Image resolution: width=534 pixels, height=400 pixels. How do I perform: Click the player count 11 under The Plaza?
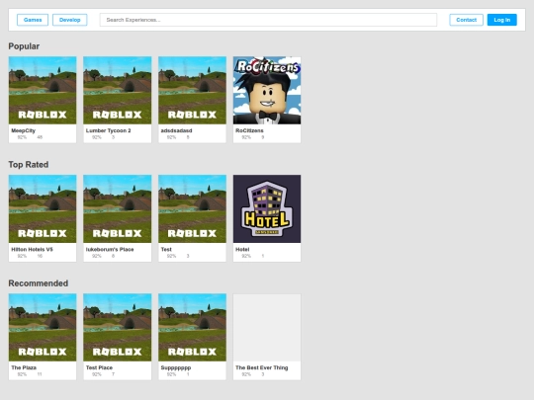(x=40, y=374)
